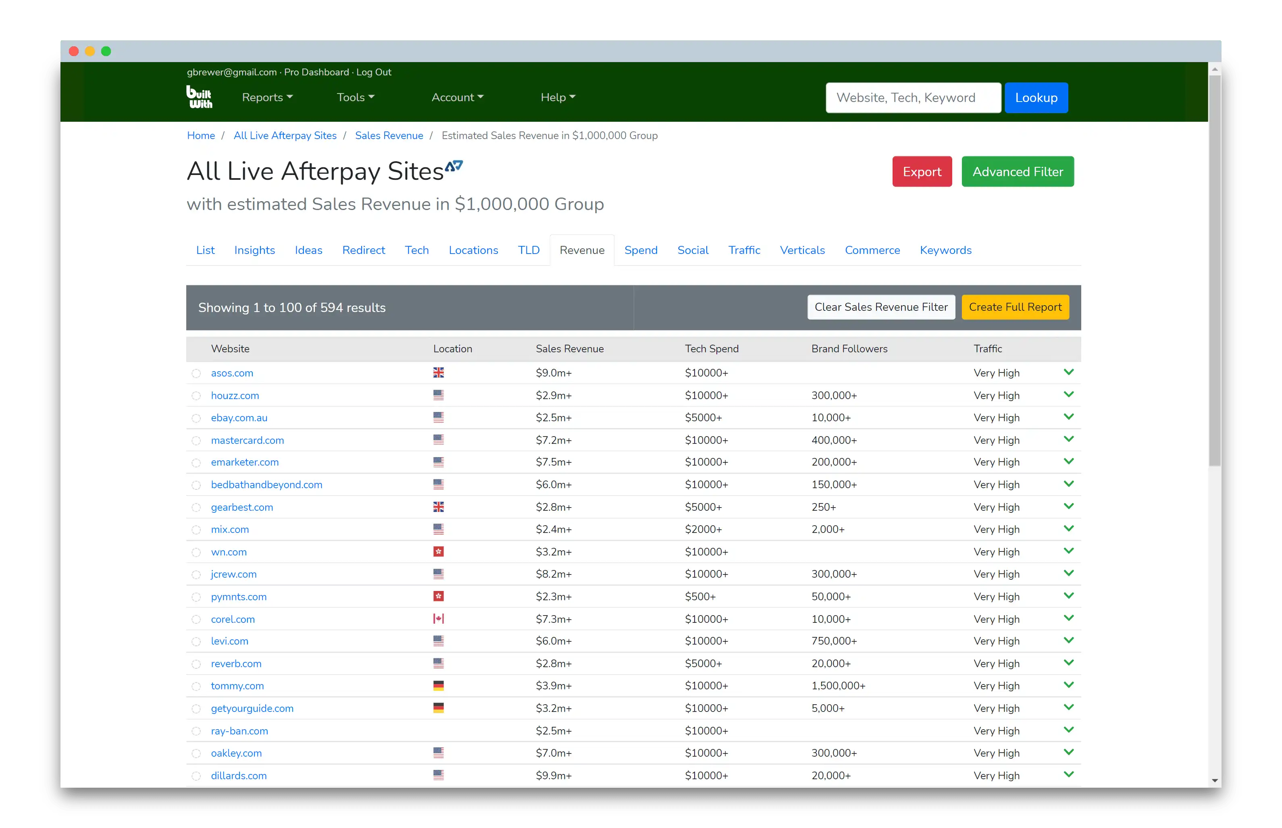Click the scrollbar up arrow

[1215, 69]
